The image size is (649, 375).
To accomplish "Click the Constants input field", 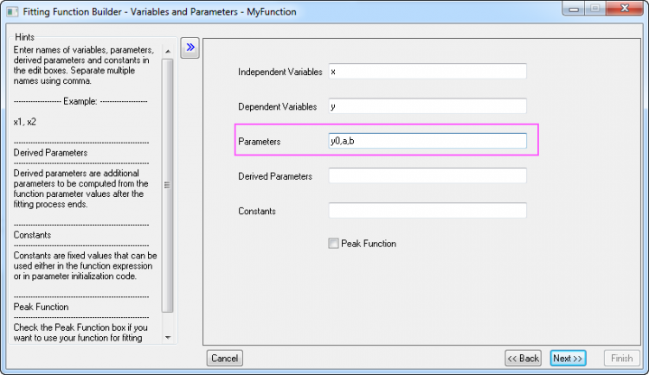I will (x=427, y=211).
